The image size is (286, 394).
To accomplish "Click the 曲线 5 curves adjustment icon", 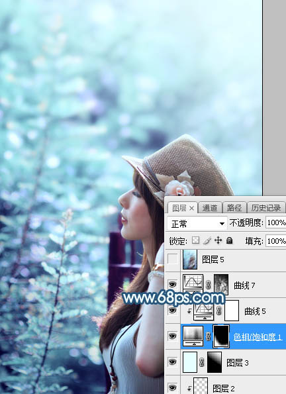I will 203,311.
